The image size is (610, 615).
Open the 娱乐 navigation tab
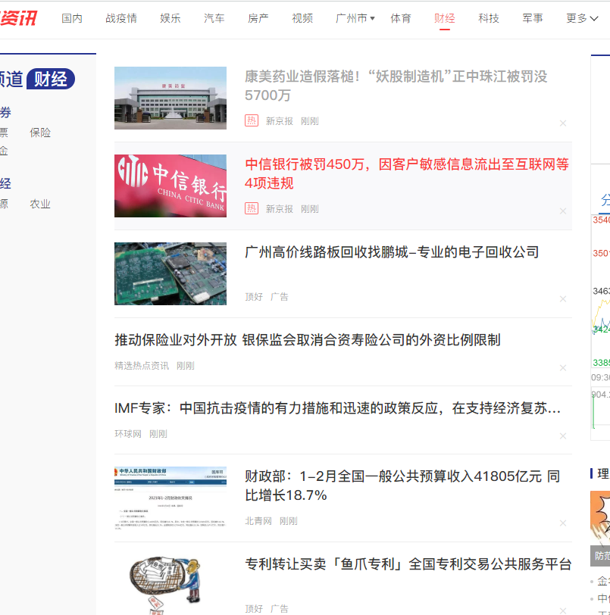pos(170,18)
